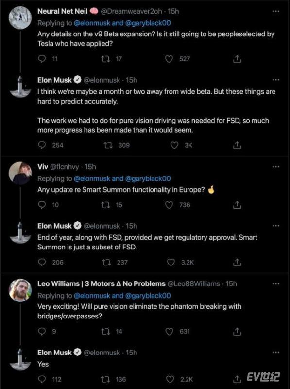Image resolution: width=290 pixels, height=389 pixels.
Task: Share Neural Net Neil's v9 Beta tweet
Action: tap(237, 59)
